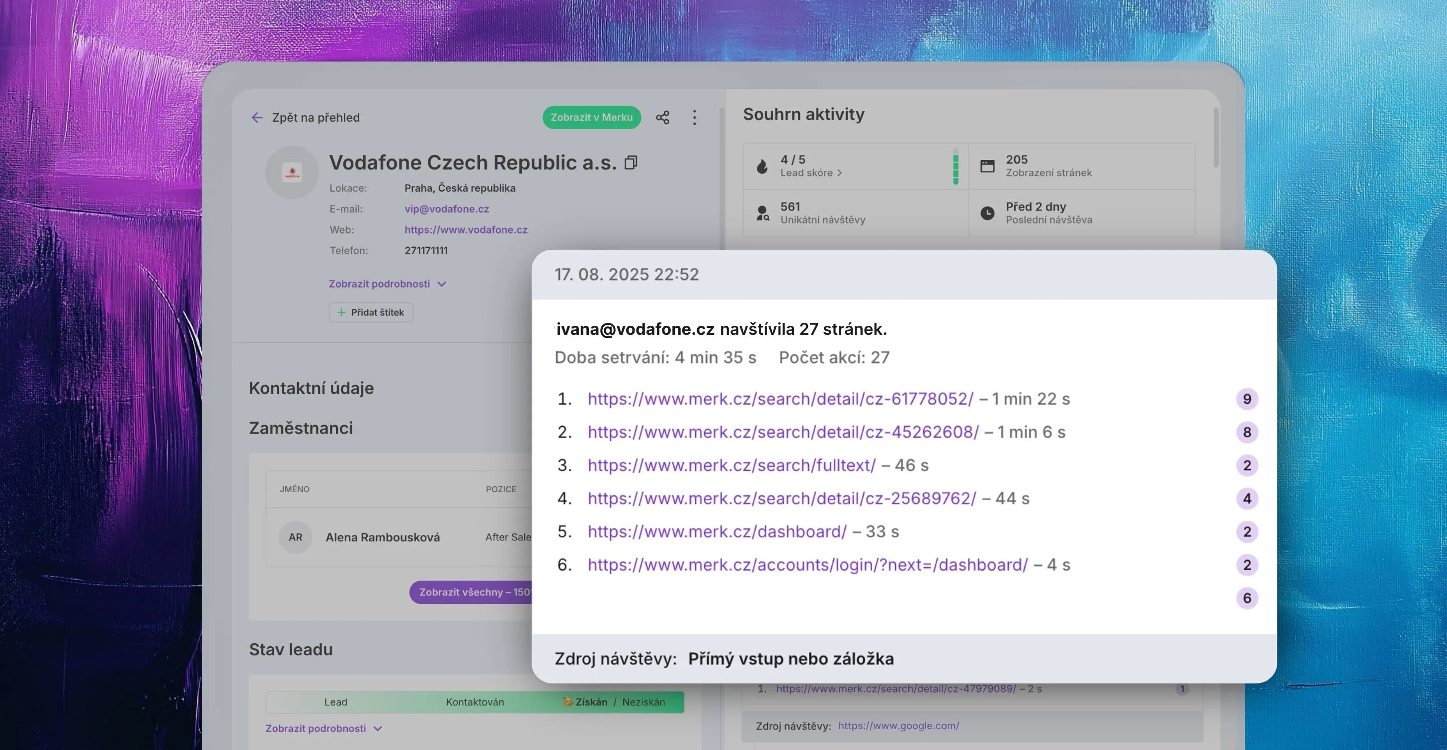This screenshot has width=1447, height=750.
Task: Click the Zobrazit v Merku button
Action: pyautogui.click(x=591, y=117)
